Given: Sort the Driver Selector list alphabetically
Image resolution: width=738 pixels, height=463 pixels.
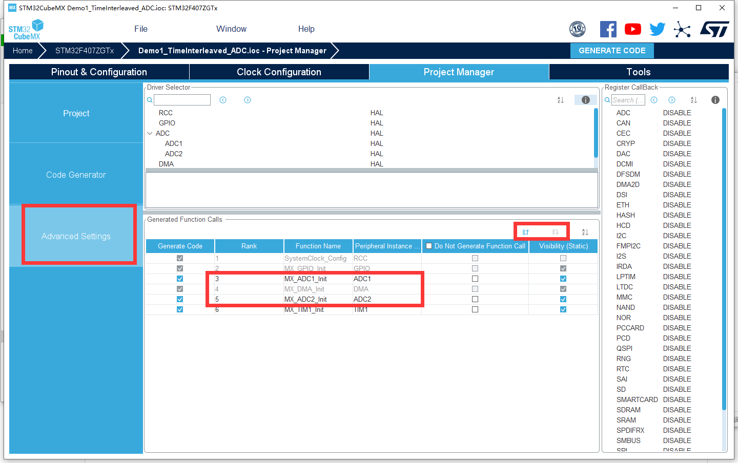Looking at the screenshot, I should pyautogui.click(x=561, y=100).
